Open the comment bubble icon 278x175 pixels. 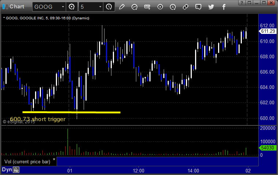(x=198, y=7)
